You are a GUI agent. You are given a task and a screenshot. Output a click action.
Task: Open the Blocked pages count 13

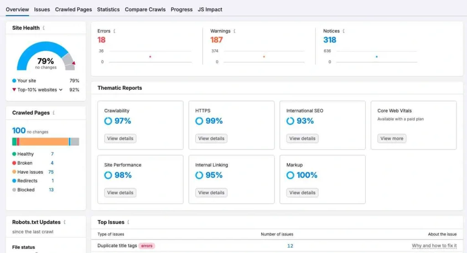point(51,190)
